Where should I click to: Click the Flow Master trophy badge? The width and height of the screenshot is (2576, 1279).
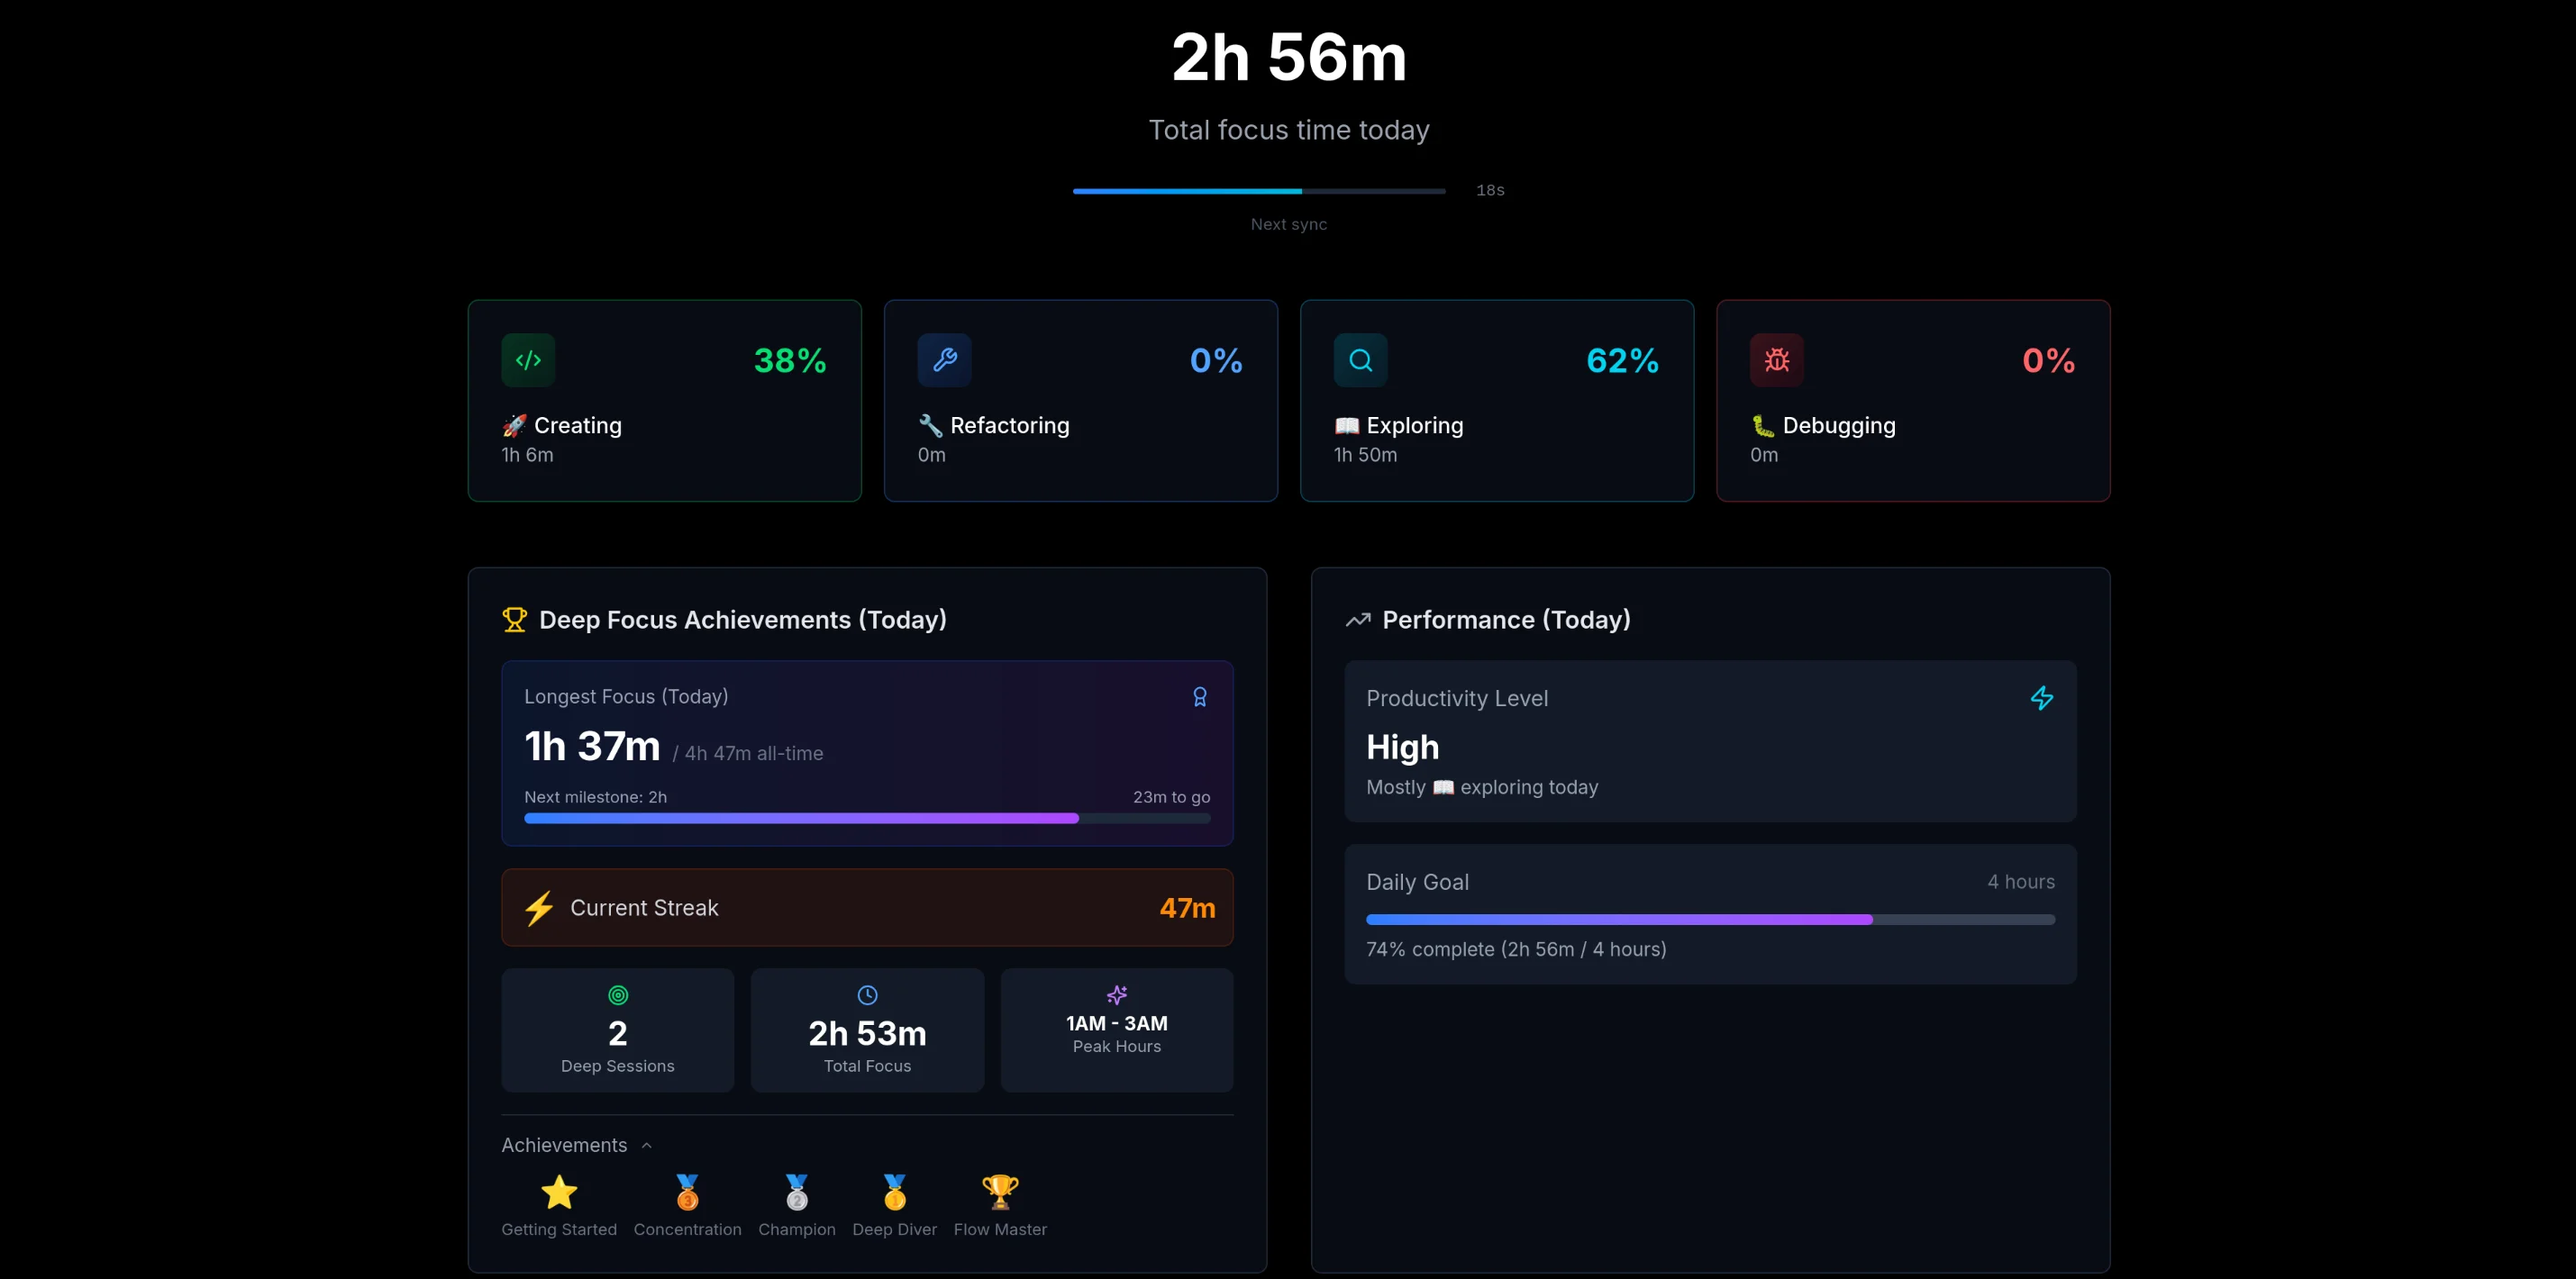999,1192
